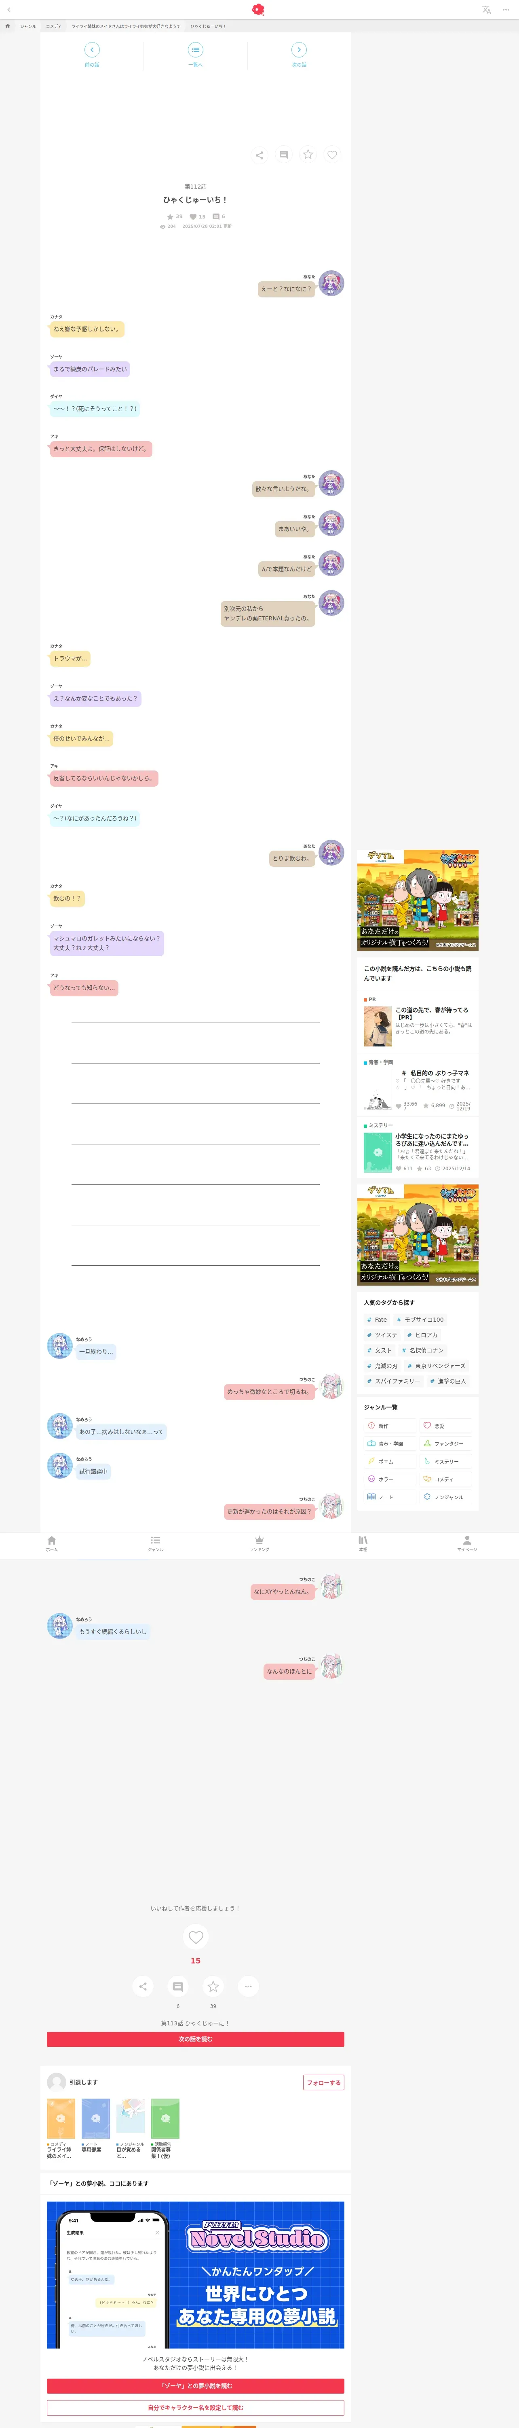The height and width of the screenshot is (2428, 519).
Task: Open ノート genre with book icon
Action: click(390, 1497)
